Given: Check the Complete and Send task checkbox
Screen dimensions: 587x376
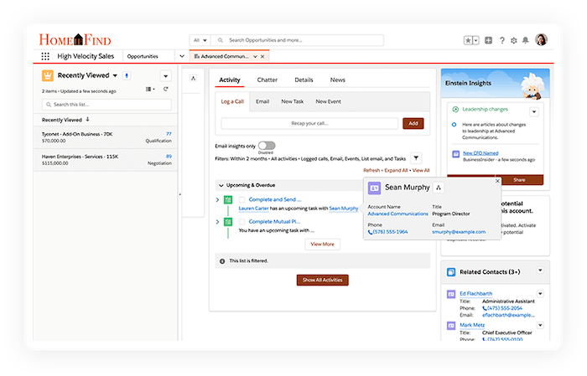Looking at the screenshot, I should pos(242,199).
